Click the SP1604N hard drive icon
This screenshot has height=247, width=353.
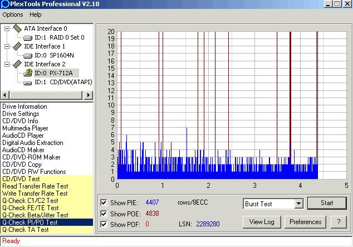tap(27, 55)
